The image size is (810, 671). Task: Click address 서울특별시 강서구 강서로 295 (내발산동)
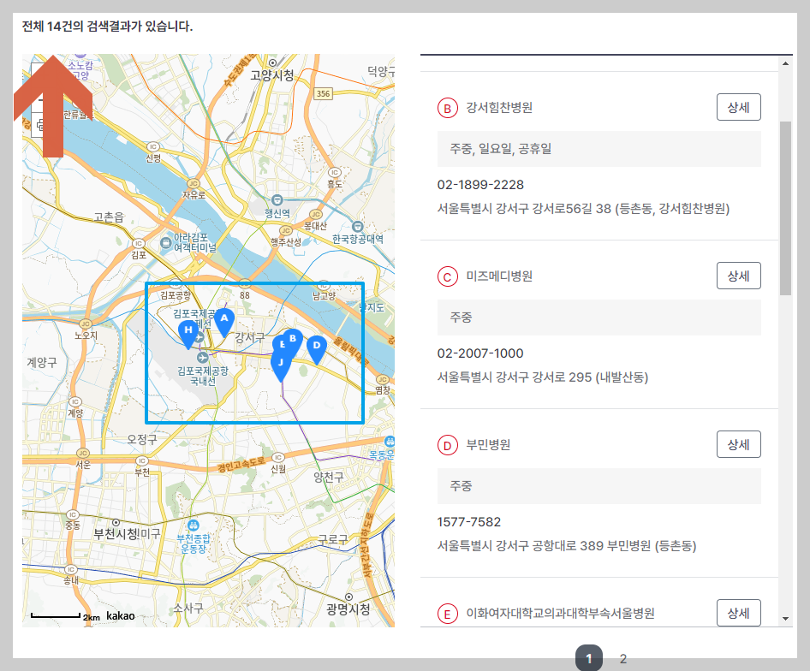tap(542, 377)
